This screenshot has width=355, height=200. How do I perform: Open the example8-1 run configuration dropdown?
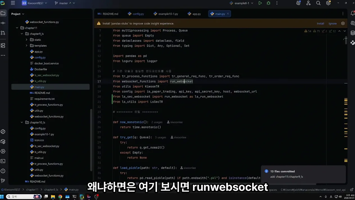click(241, 3)
